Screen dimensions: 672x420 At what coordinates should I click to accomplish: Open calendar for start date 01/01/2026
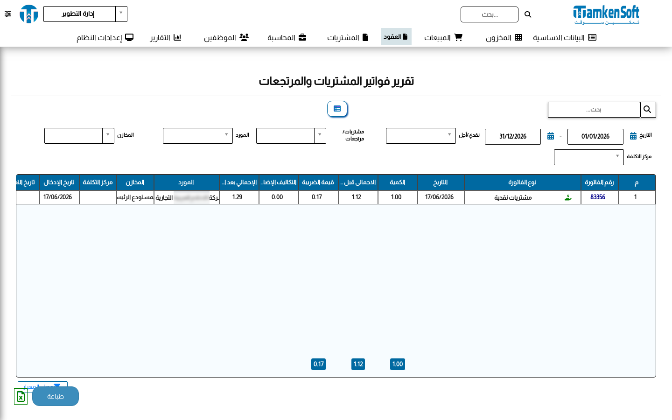click(x=633, y=136)
